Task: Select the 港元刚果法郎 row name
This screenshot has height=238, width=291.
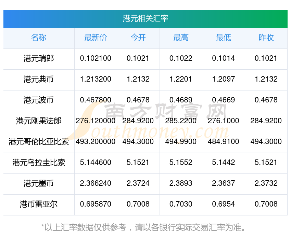Action: point(39,121)
